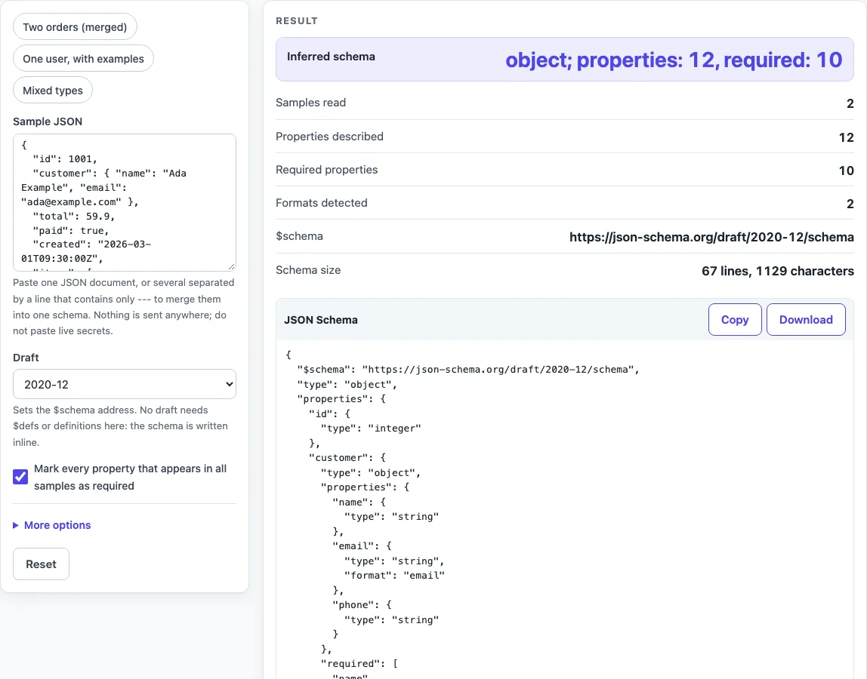The width and height of the screenshot is (867, 679).
Task: Click the "format": "email" line in schema
Action: click(x=394, y=575)
